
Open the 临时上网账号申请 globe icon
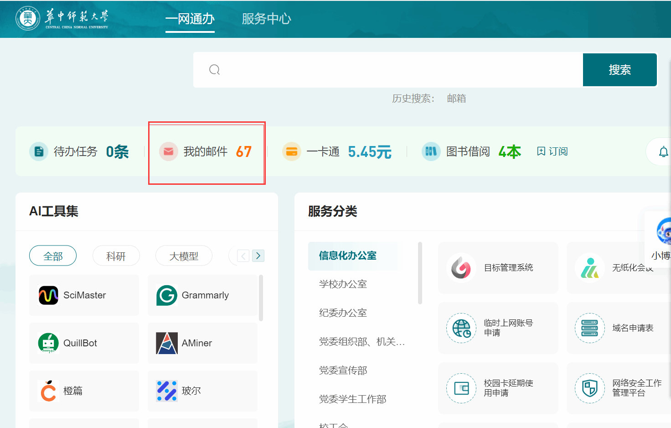[x=461, y=328]
